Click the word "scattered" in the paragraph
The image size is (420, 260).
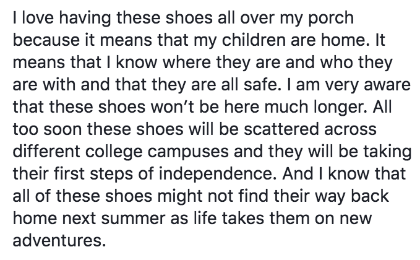tap(281, 129)
